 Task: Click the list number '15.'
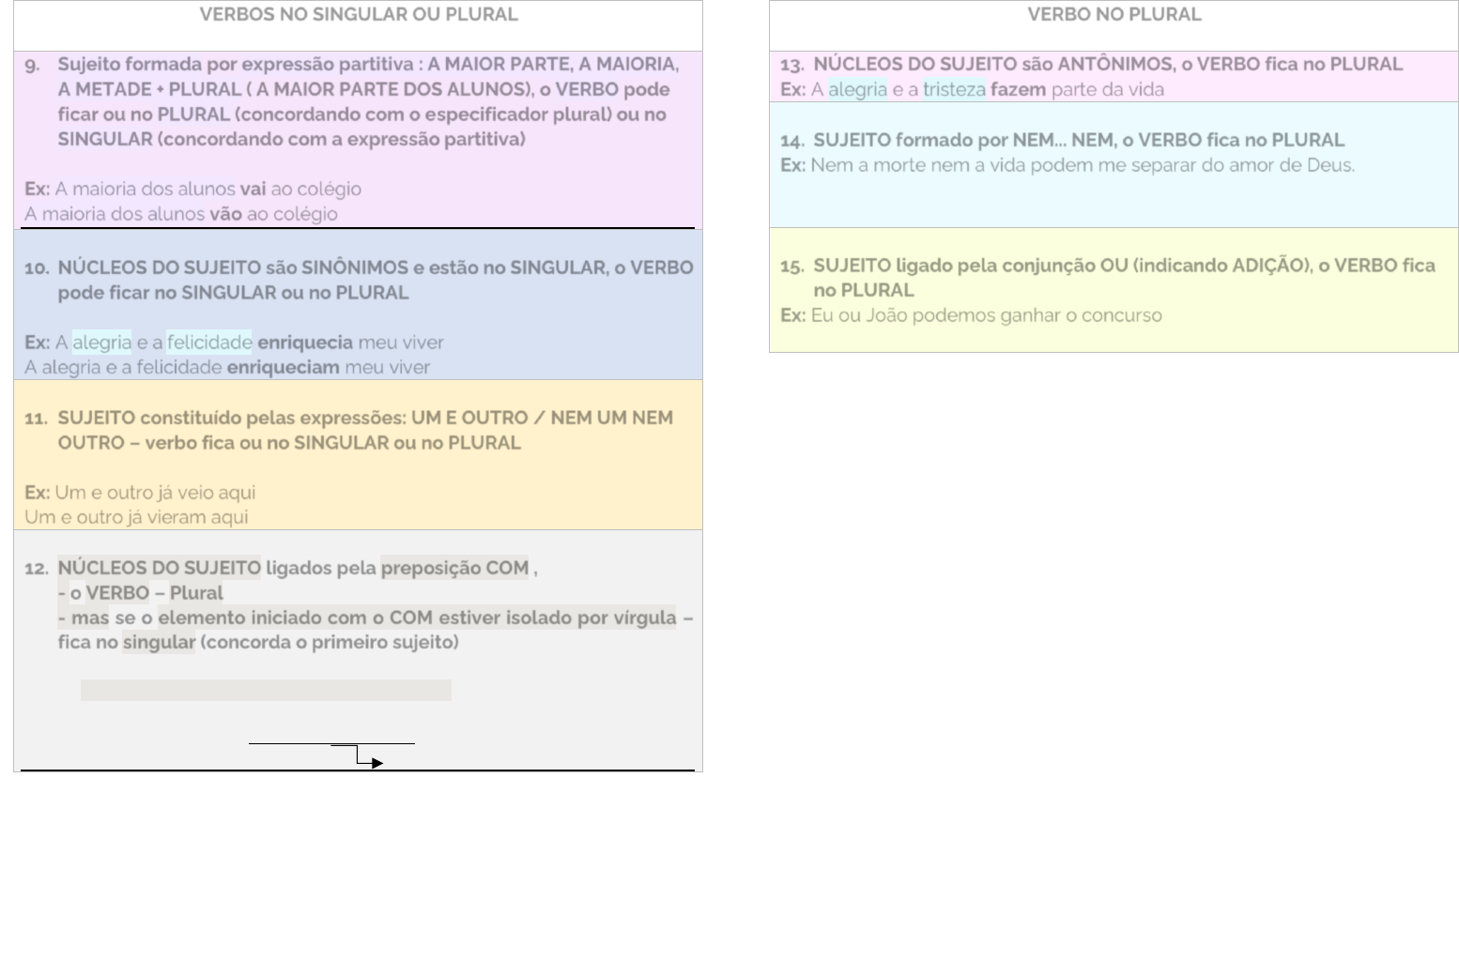[791, 267]
